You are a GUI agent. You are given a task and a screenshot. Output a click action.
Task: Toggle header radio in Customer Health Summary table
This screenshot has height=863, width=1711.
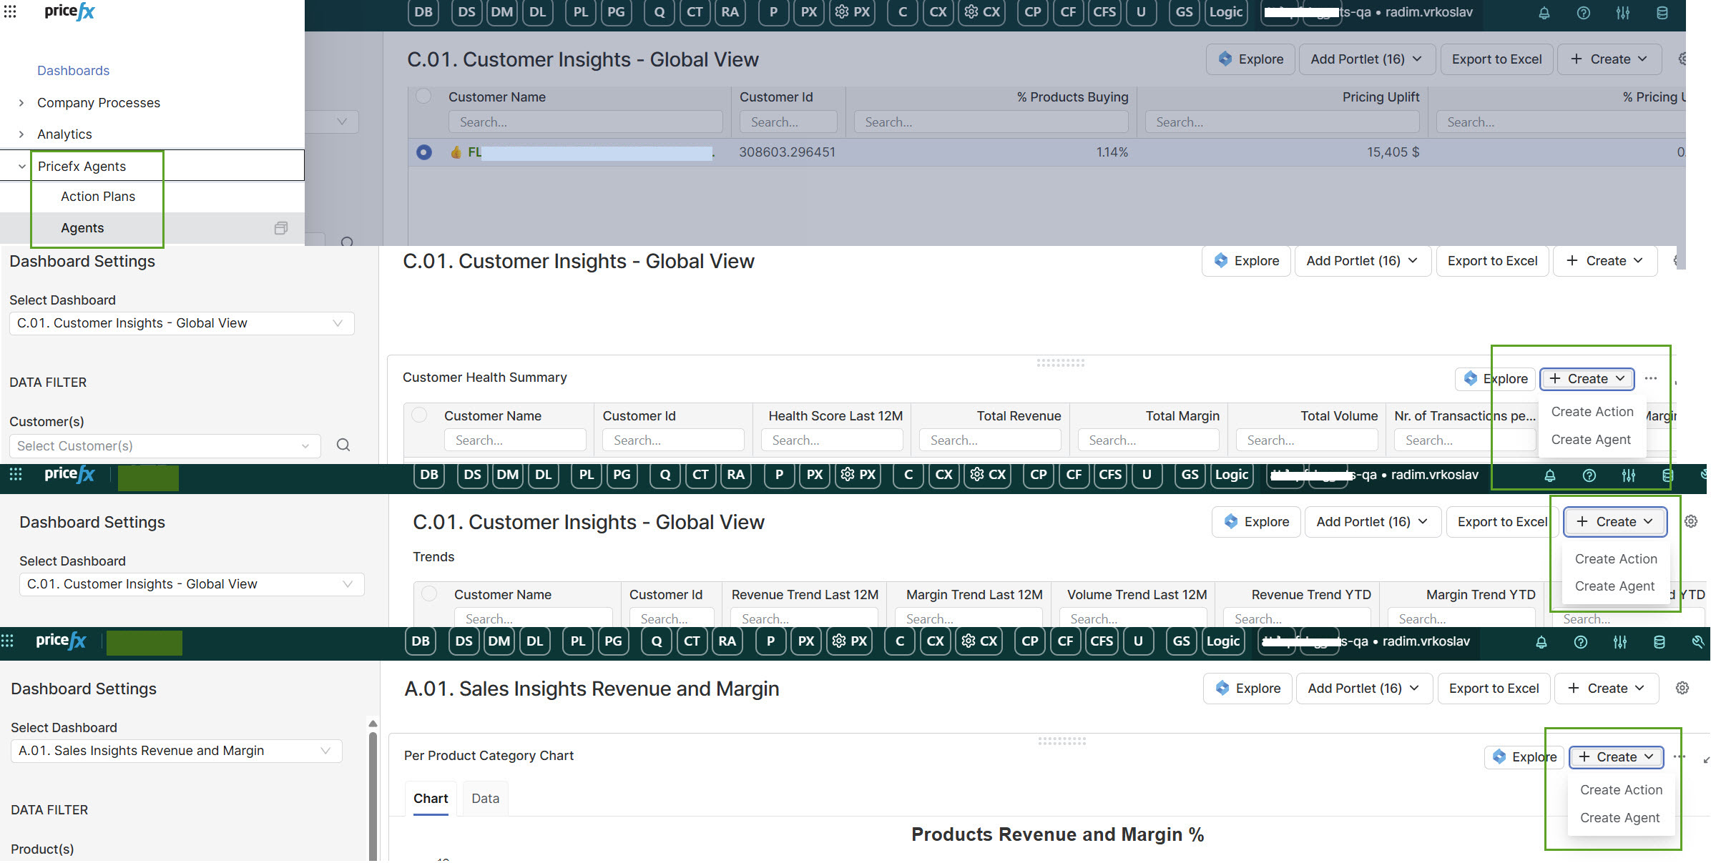(420, 415)
